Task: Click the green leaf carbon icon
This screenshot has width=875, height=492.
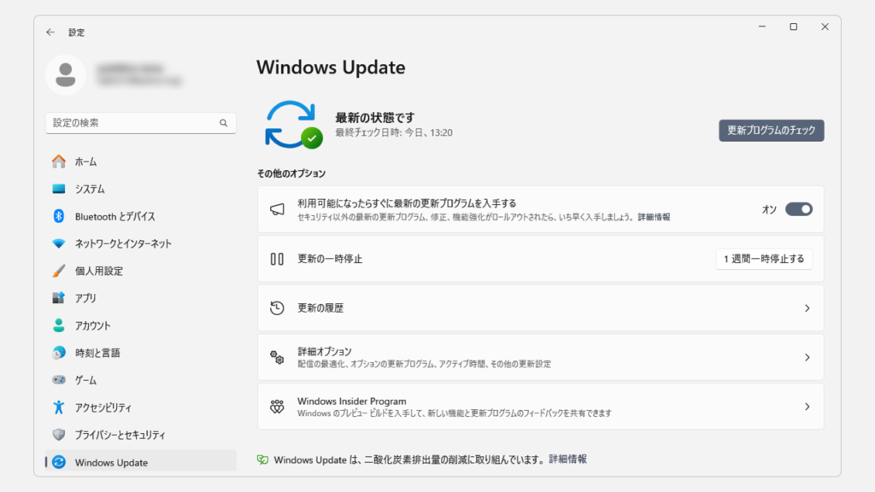Action: [262, 460]
